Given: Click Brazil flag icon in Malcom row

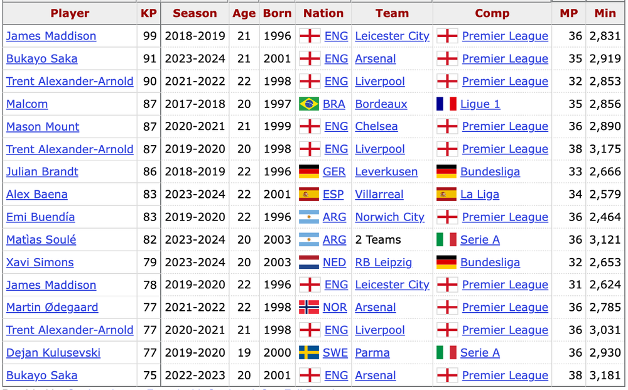Looking at the screenshot, I should click(x=309, y=104).
